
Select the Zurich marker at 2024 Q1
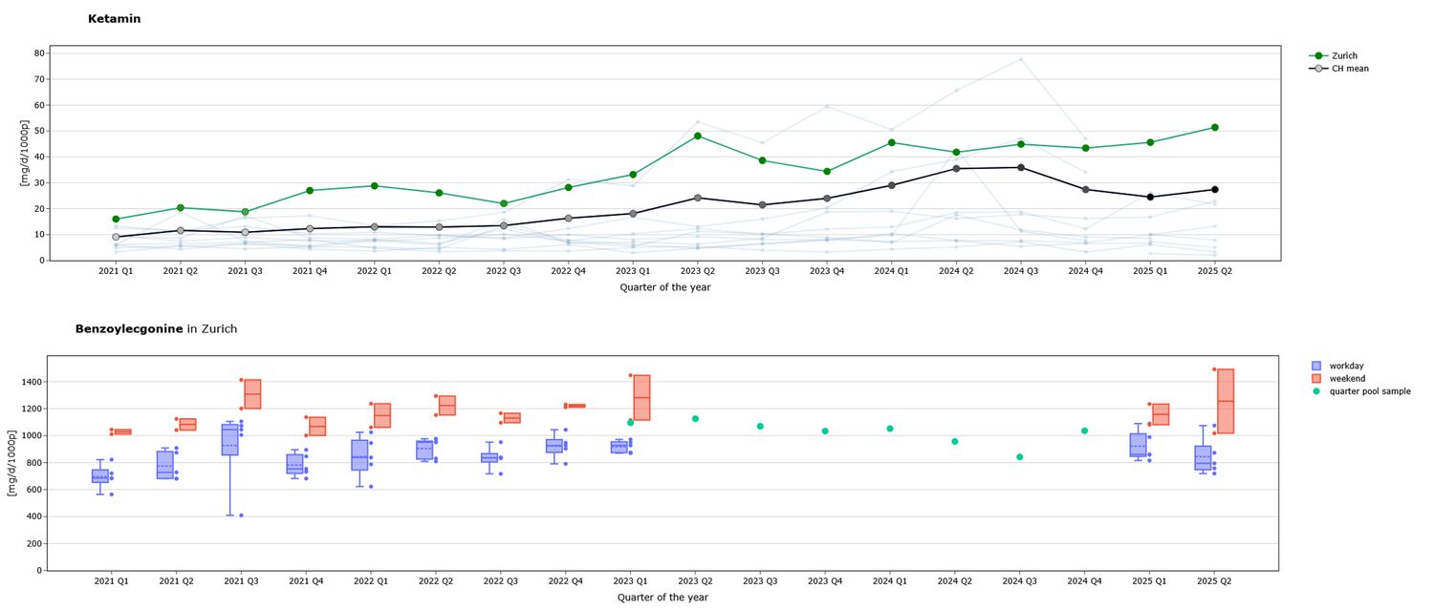[891, 142]
